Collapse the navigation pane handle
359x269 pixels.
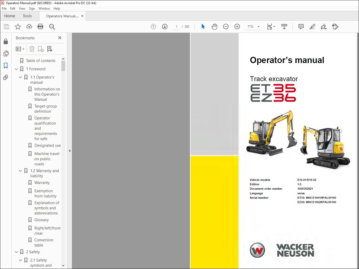(70, 151)
